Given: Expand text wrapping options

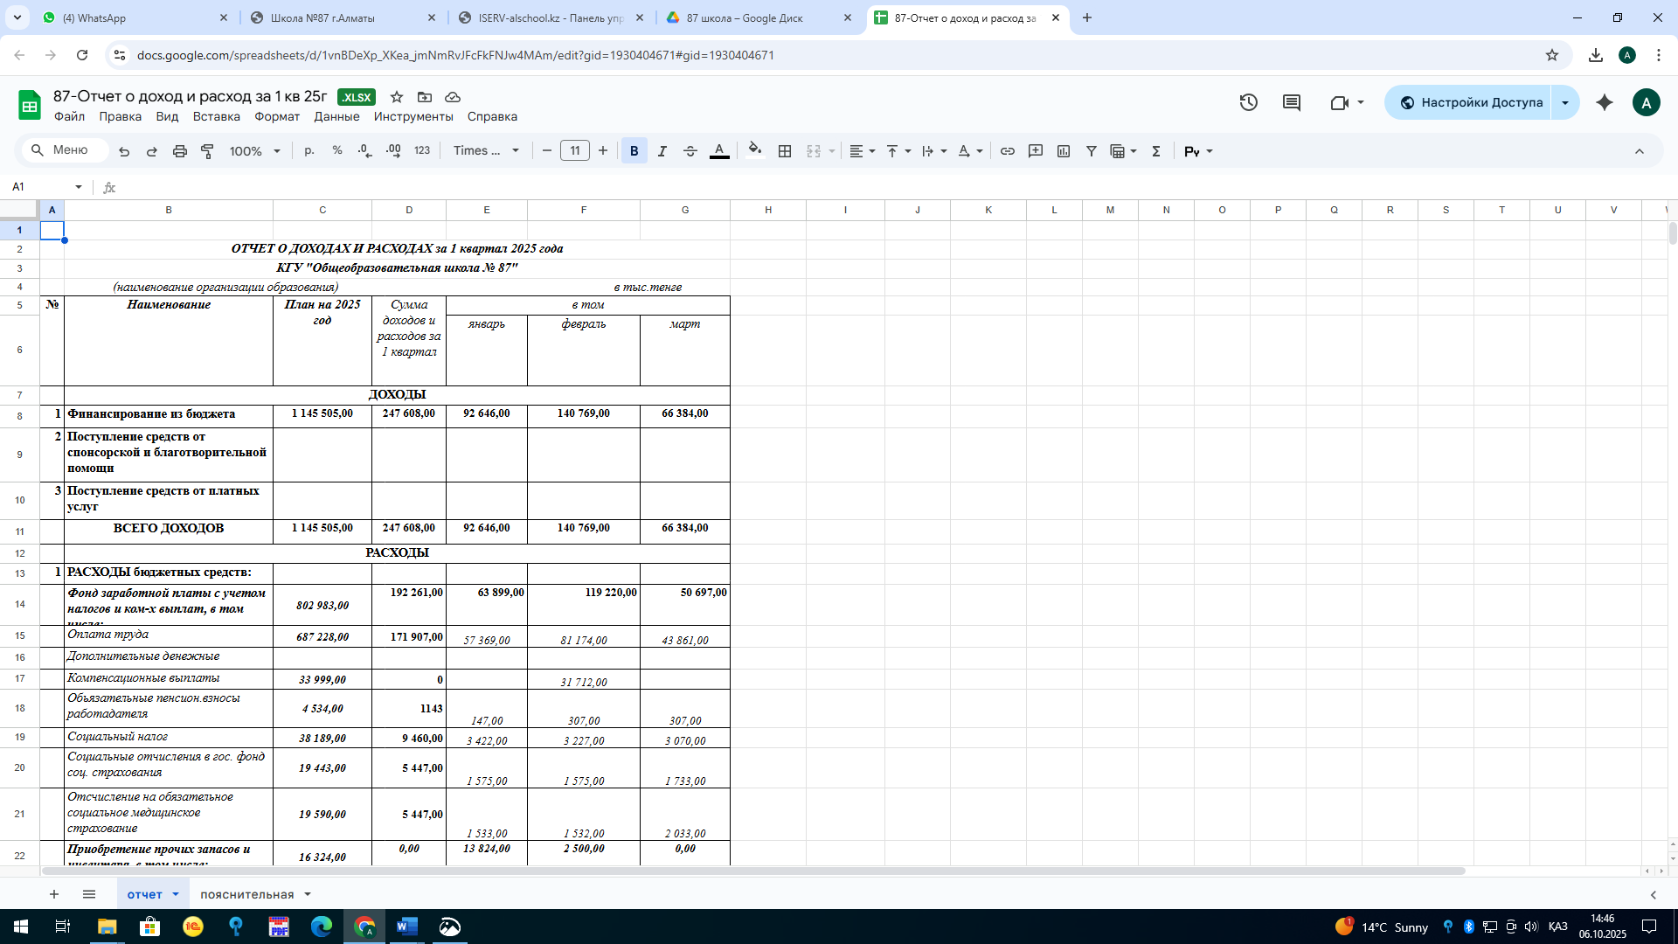Looking at the screenshot, I should tap(934, 151).
